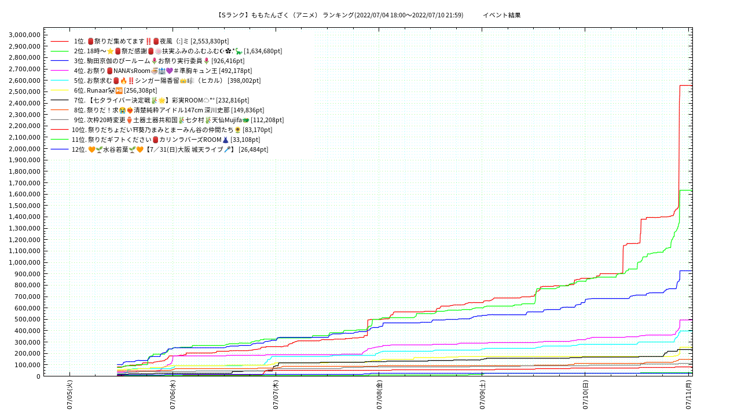Click the black legend line for 7位
The image size is (741, 417).
pyautogui.click(x=60, y=100)
